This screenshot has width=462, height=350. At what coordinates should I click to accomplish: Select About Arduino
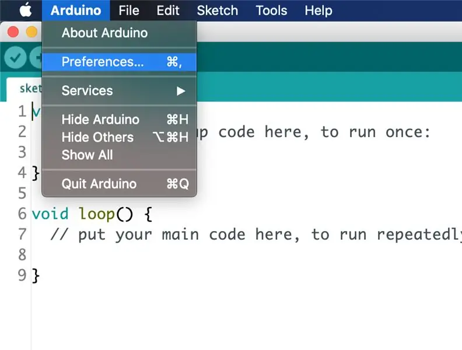(x=120, y=33)
